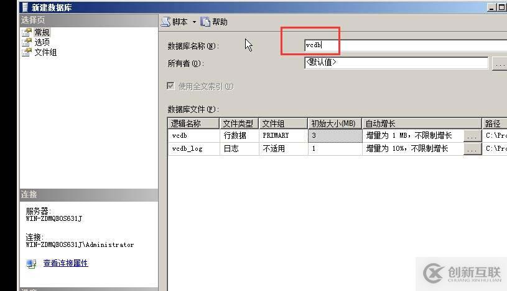Open the Script dropdown arrow
This screenshot has width=507, height=291.
point(194,22)
